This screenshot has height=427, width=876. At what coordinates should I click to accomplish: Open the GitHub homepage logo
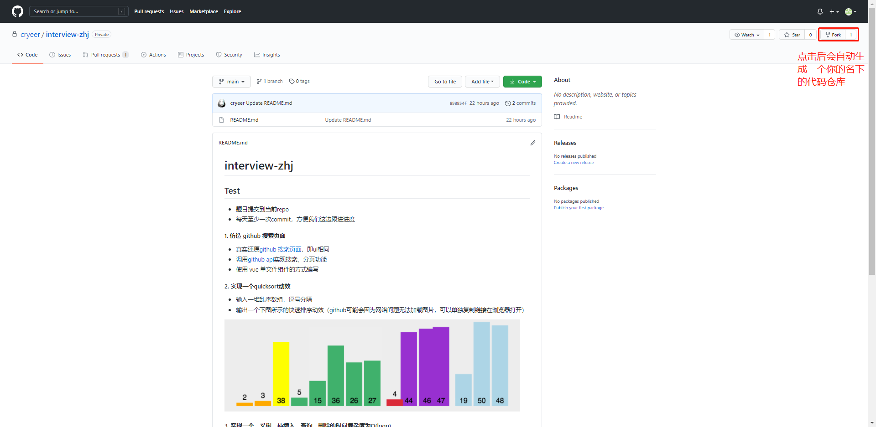[x=17, y=11]
